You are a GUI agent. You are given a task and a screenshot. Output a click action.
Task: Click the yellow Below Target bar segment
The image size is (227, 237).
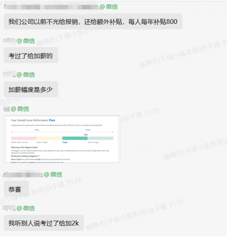tap(49, 138)
